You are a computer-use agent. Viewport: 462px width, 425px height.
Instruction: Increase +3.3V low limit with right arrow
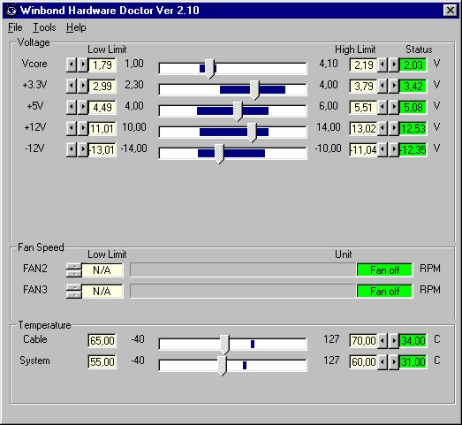coord(83,86)
